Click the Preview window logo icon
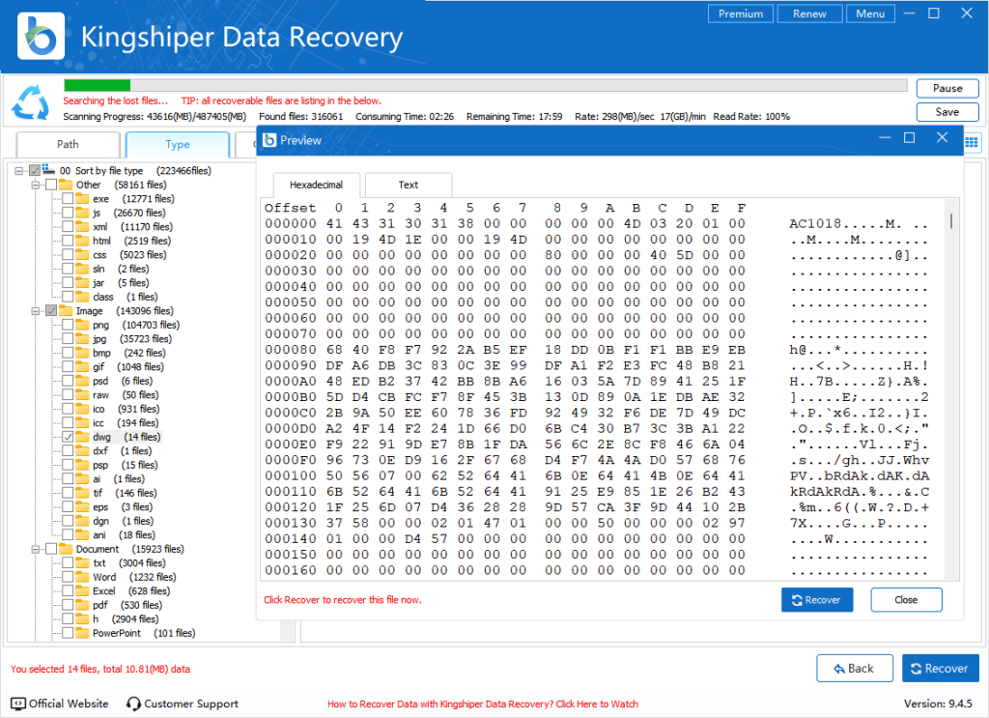 click(270, 140)
